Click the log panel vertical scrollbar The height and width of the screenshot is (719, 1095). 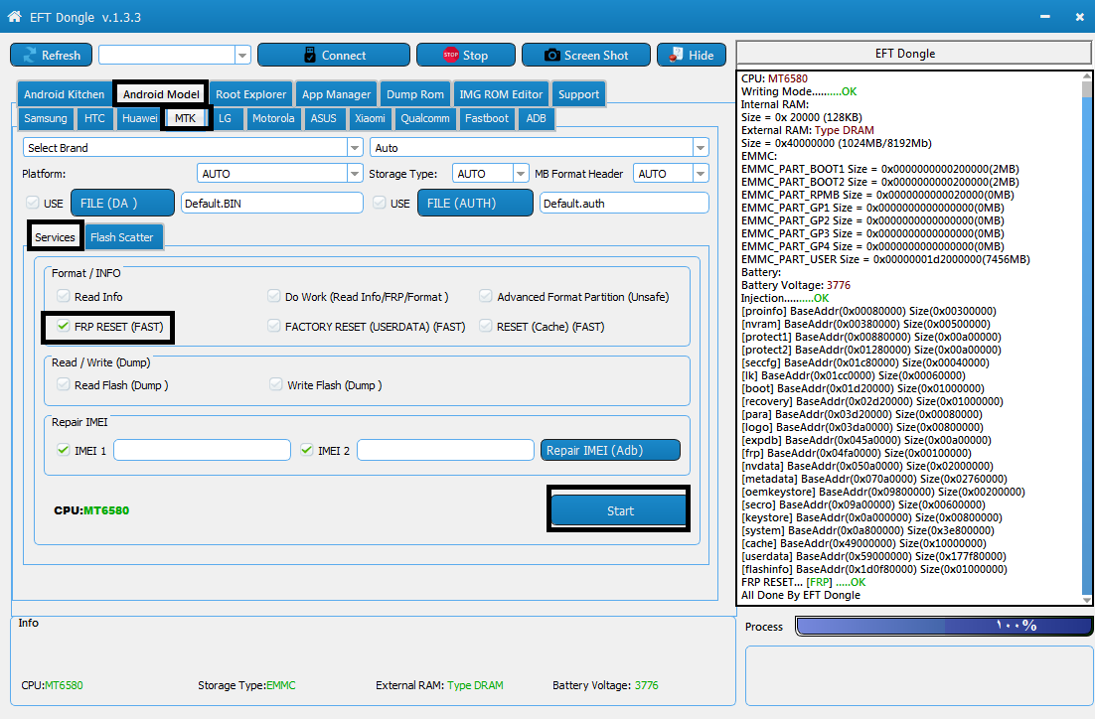1086,338
